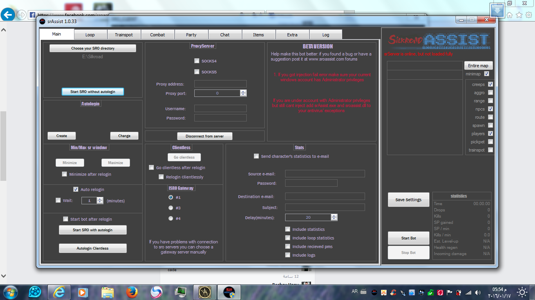Viewport: 535px width, 300px height.
Task: Open the Items tab
Action: click(258, 35)
